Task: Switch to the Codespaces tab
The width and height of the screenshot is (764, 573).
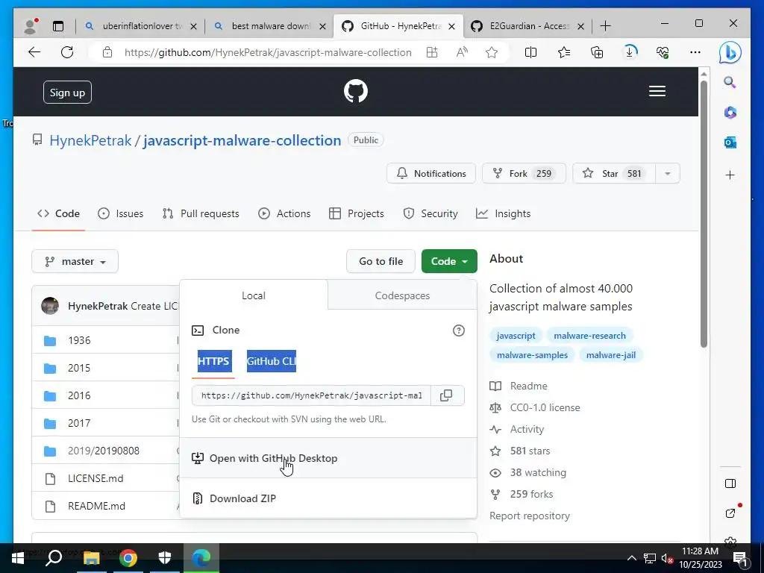Action: click(x=402, y=295)
